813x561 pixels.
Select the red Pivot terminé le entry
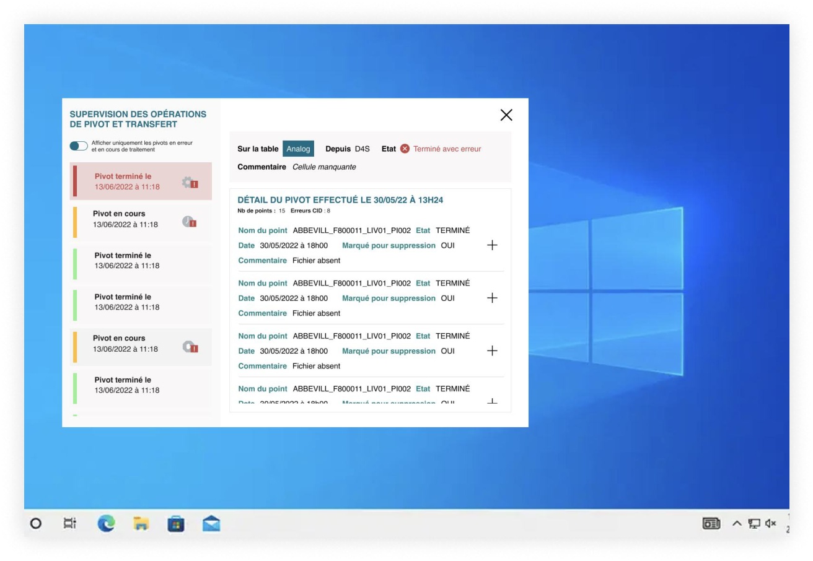[x=141, y=181]
